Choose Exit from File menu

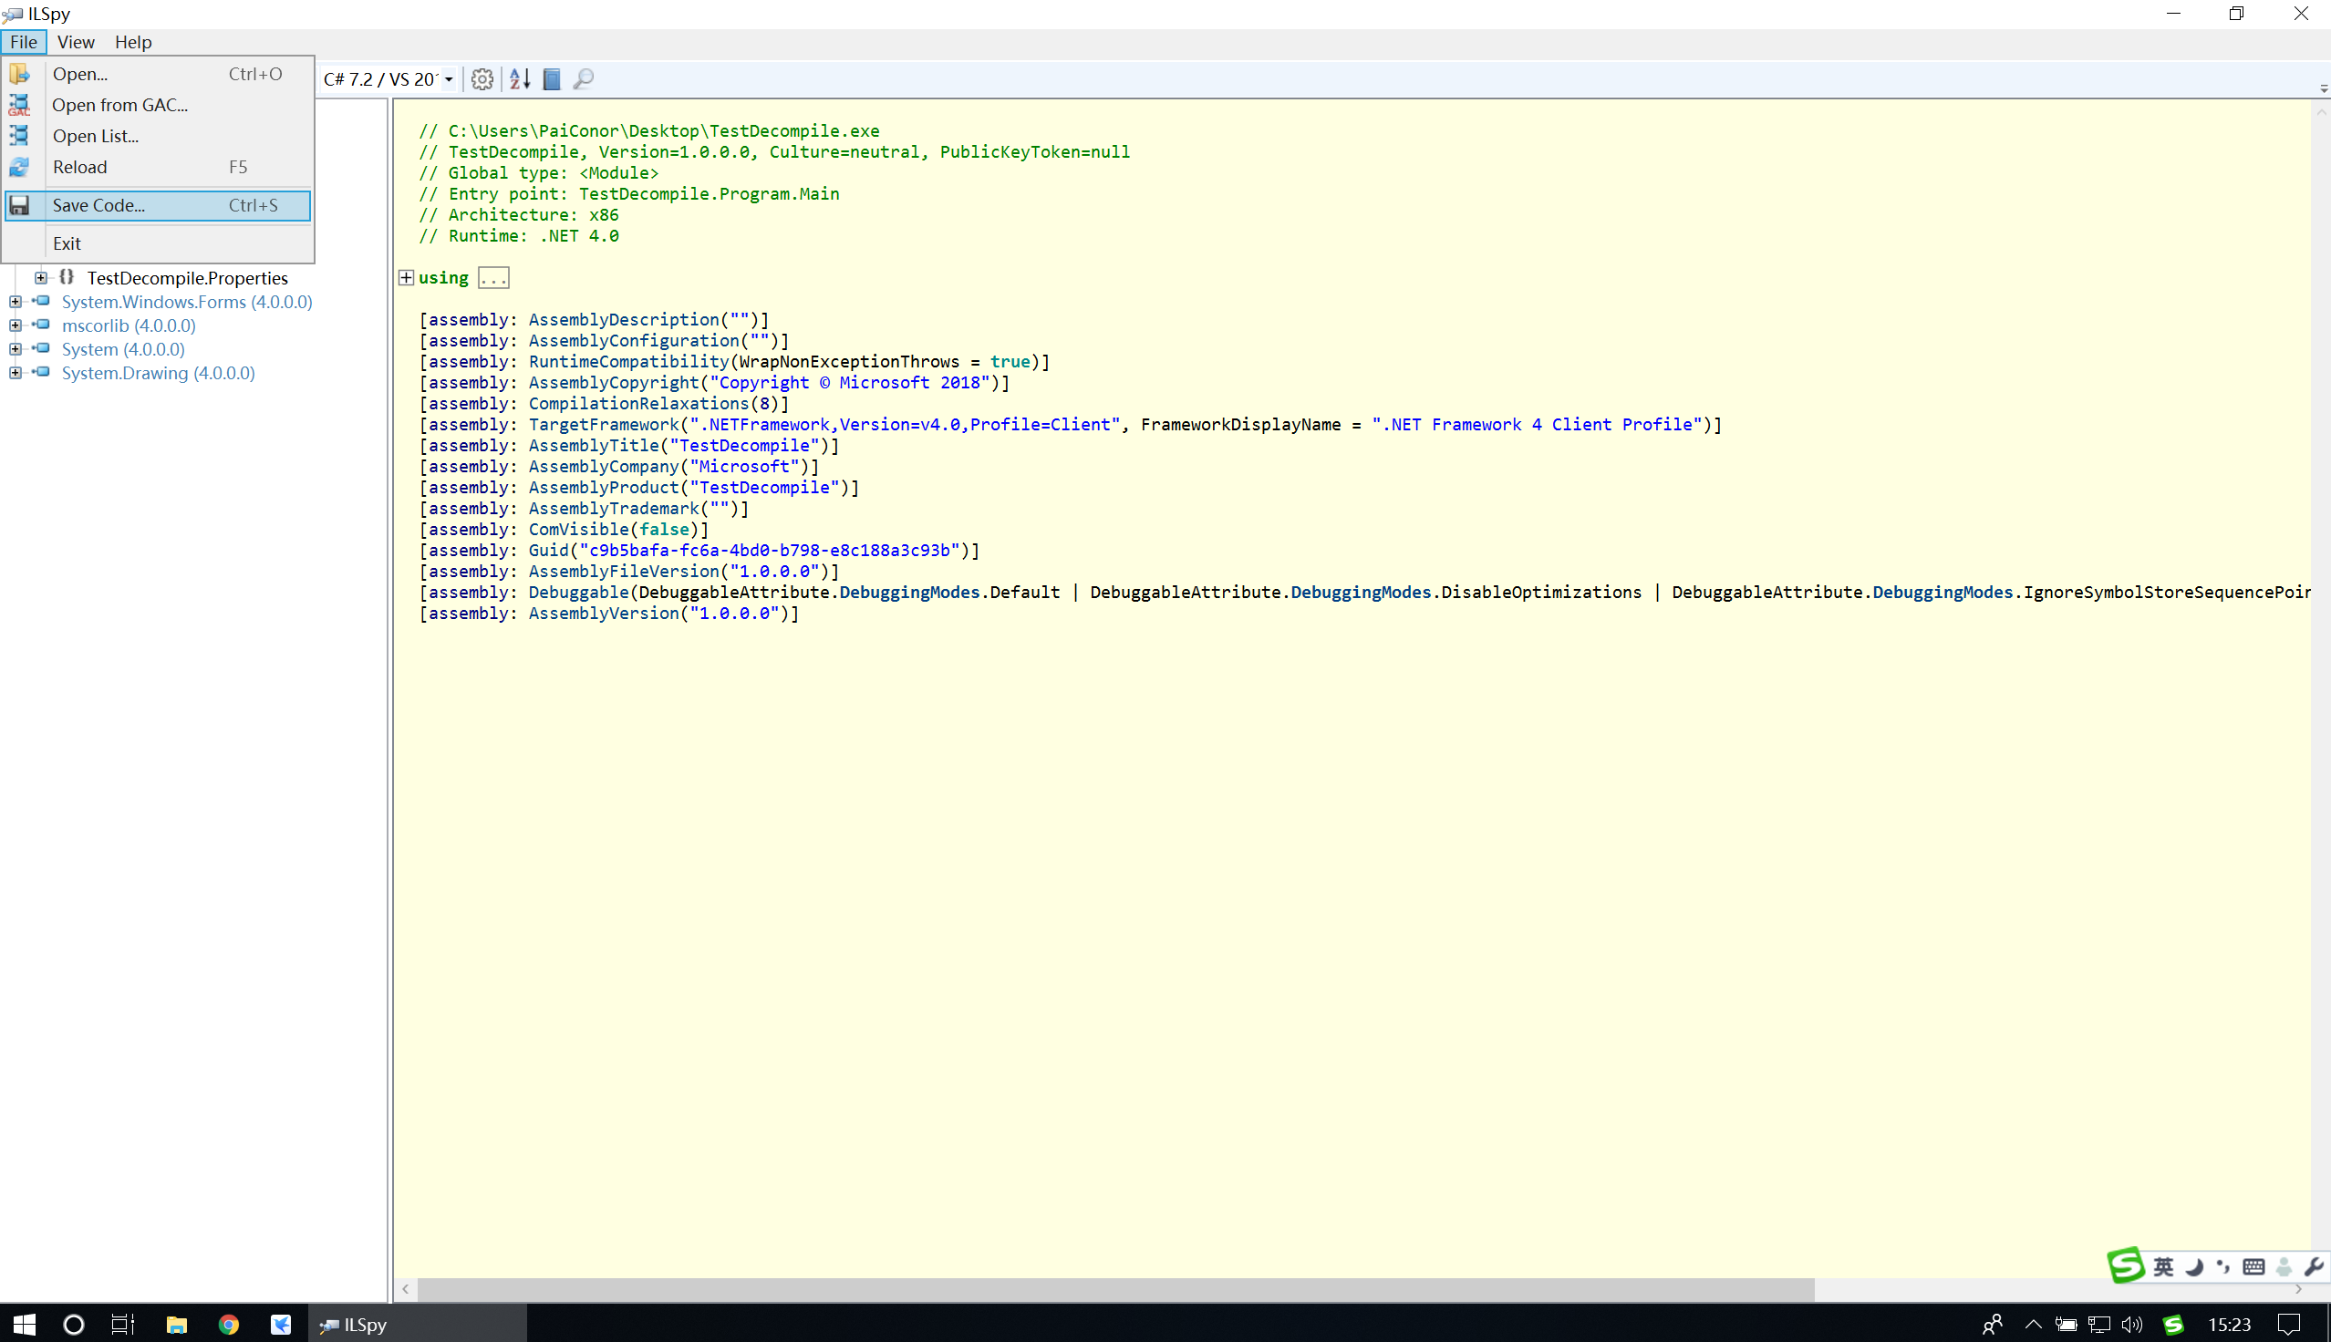click(158, 243)
